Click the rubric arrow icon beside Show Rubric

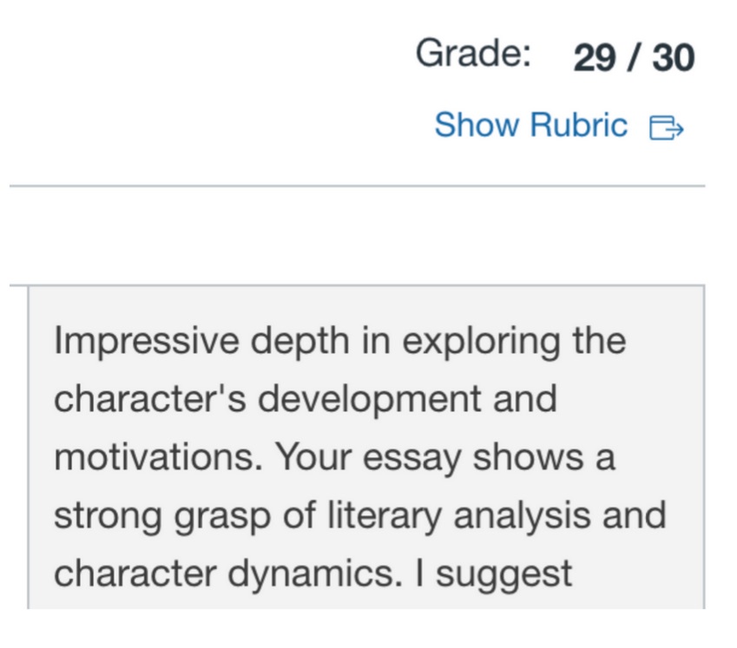point(667,128)
